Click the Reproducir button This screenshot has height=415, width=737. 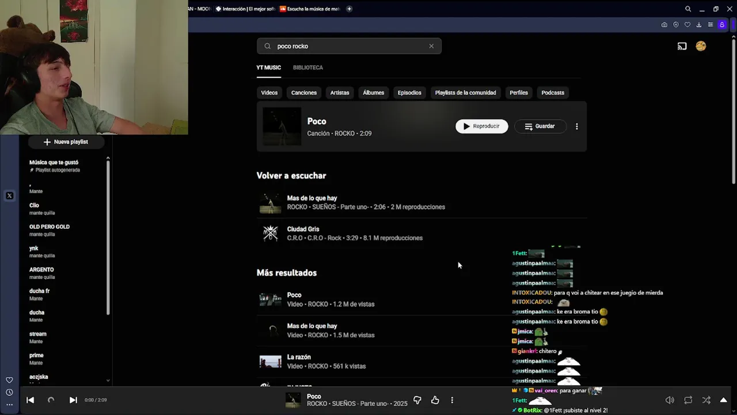tap(482, 126)
